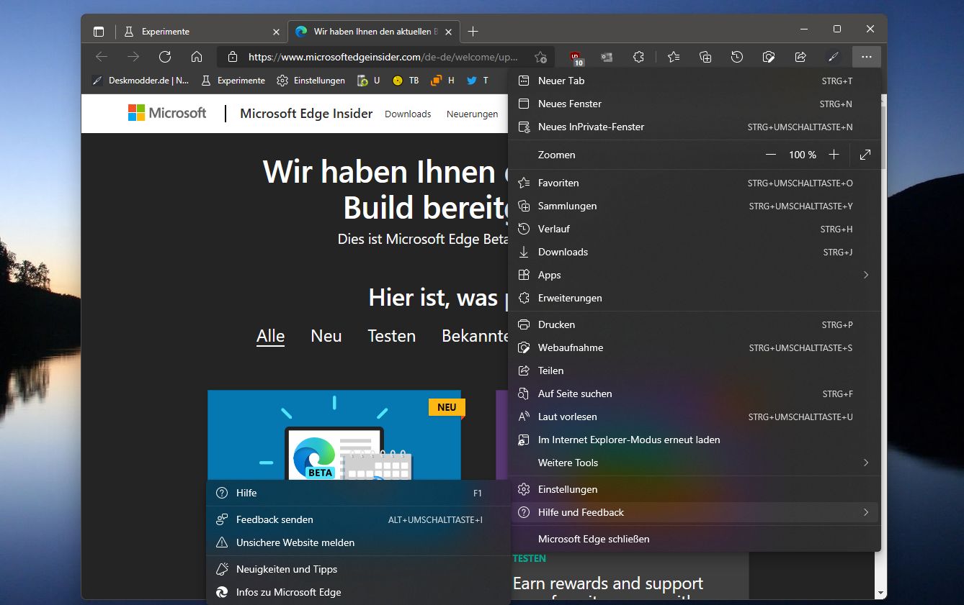Select Microsoft Edge schließen
The image size is (964, 605).
tap(695, 540)
